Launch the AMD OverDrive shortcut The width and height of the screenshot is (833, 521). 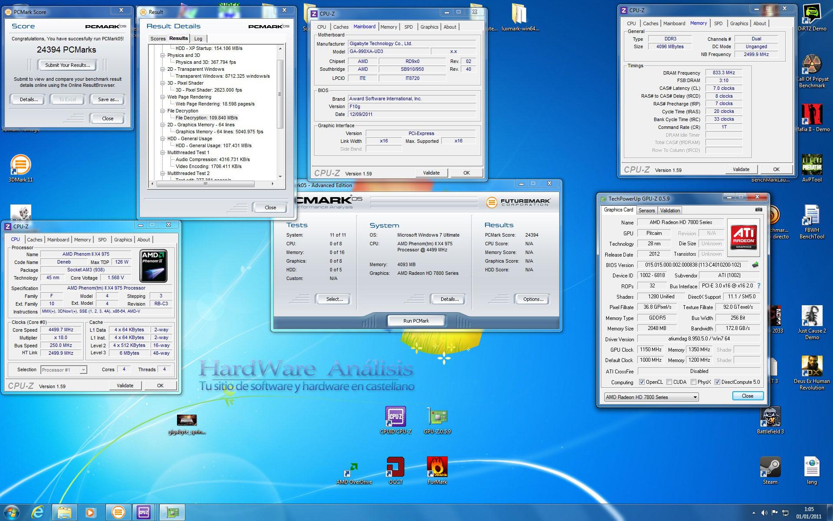(x=354, y=473)
